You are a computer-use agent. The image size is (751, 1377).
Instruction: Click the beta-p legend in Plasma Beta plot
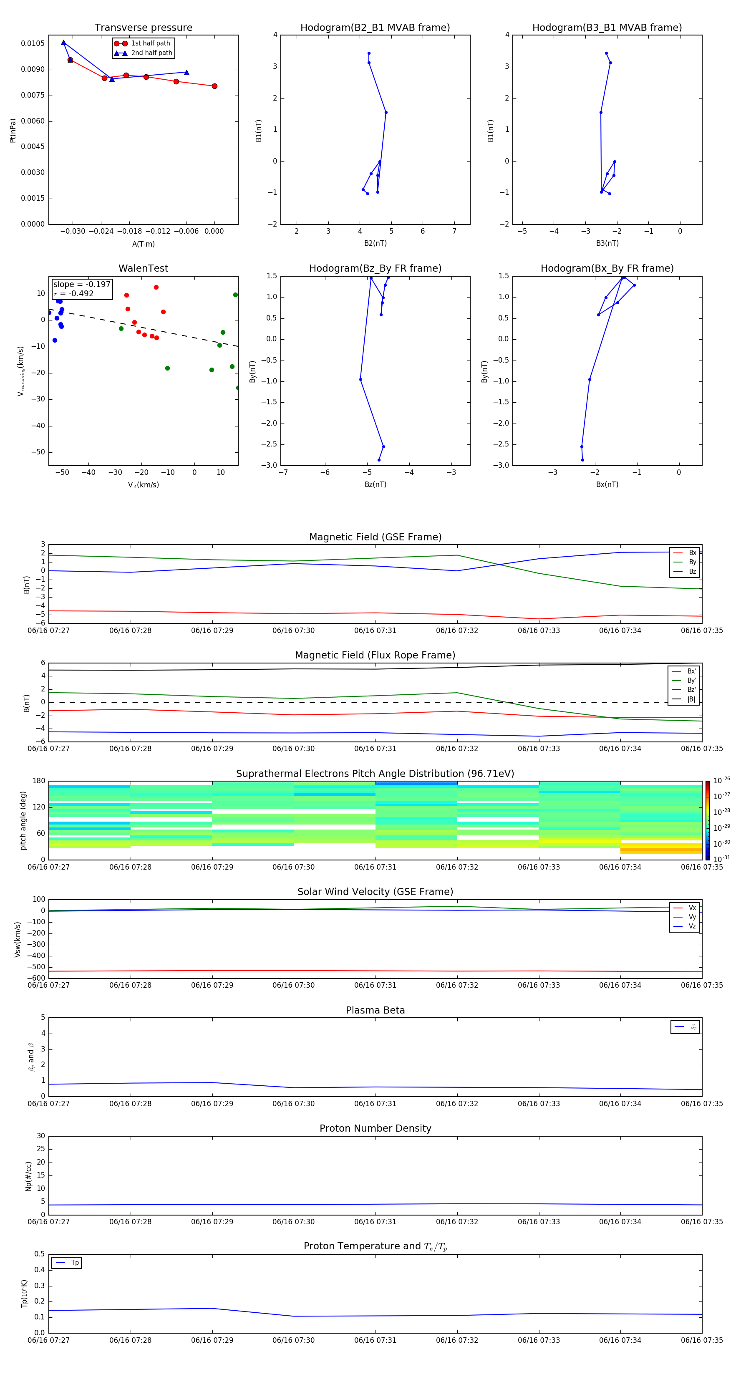(x=685, y=1027)
